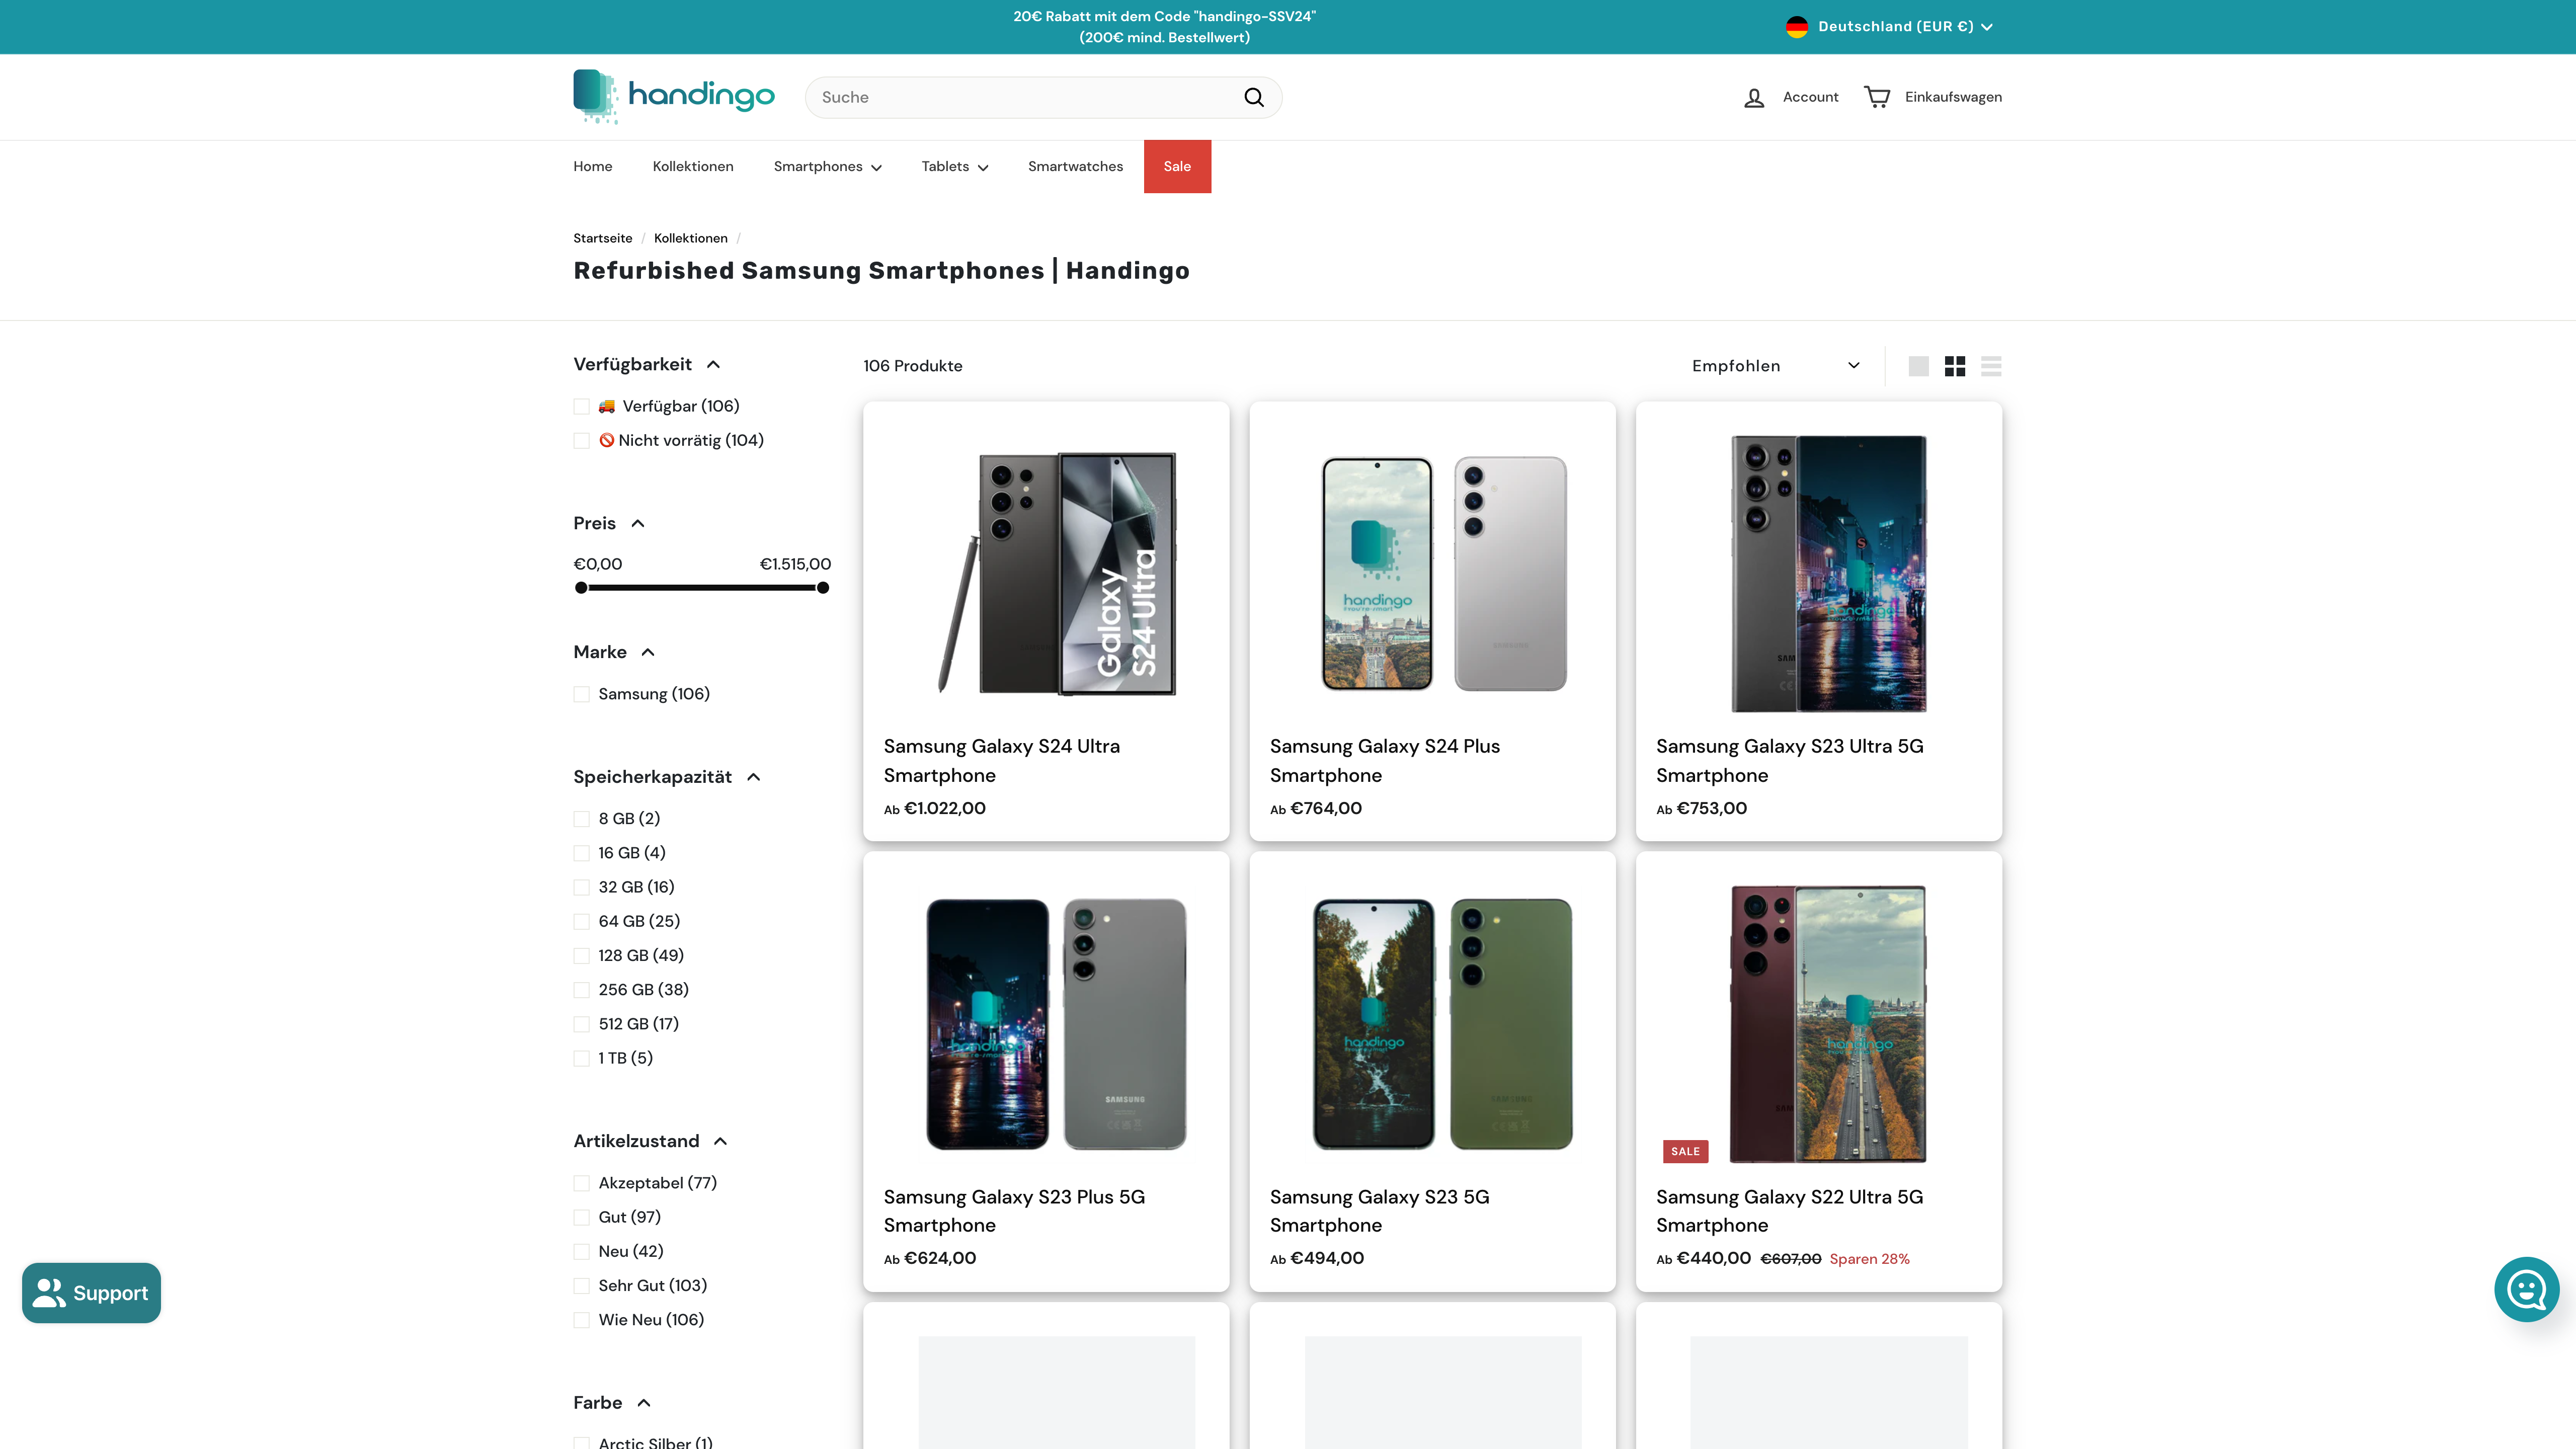Viewport: 2576px width, 1449px height.
Task: Click the SALE badge on S22 Ultra
Action: 1685,1151
